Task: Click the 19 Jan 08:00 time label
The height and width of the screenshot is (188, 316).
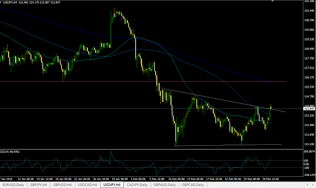Action: point(63,179)
